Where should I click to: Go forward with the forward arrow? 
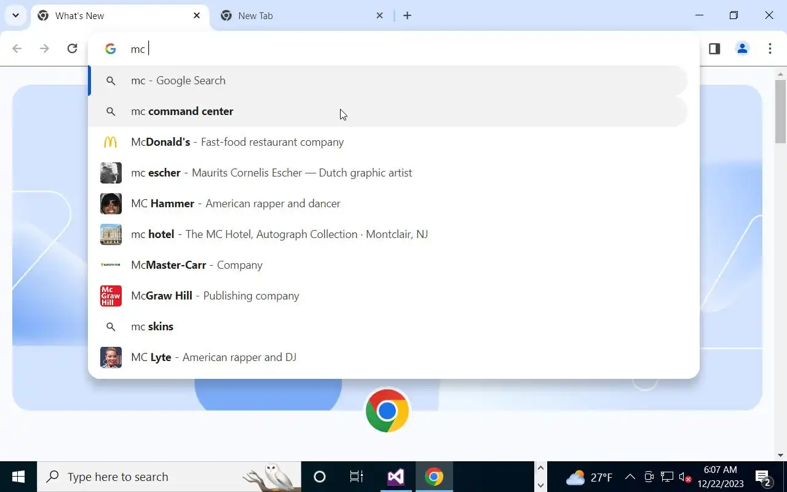point(44,49)
